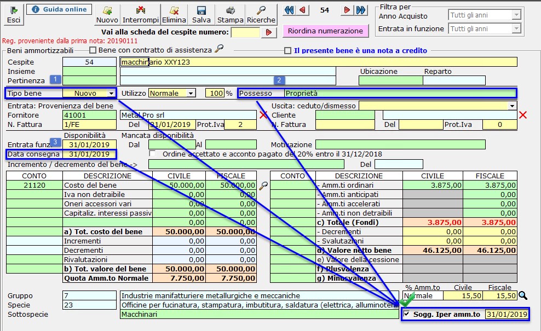The width and height of the screenshot is (541, 331).
Task: Jump to the last record
Action: [360, 10]
